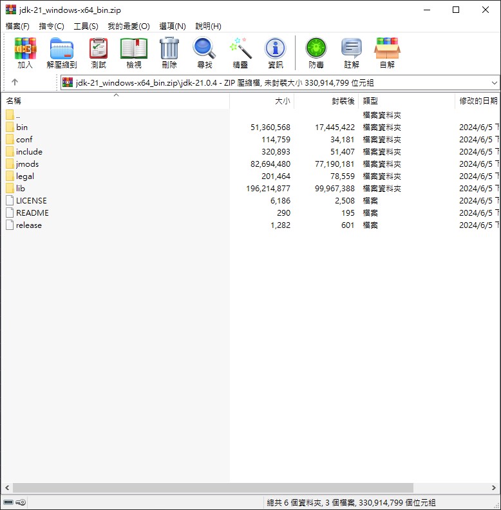Select the jmods folder

[27, 164]
